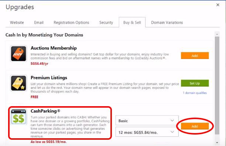Click the Premium Listings heading
Screen dimensions: 226x146
tap(49, 78)
